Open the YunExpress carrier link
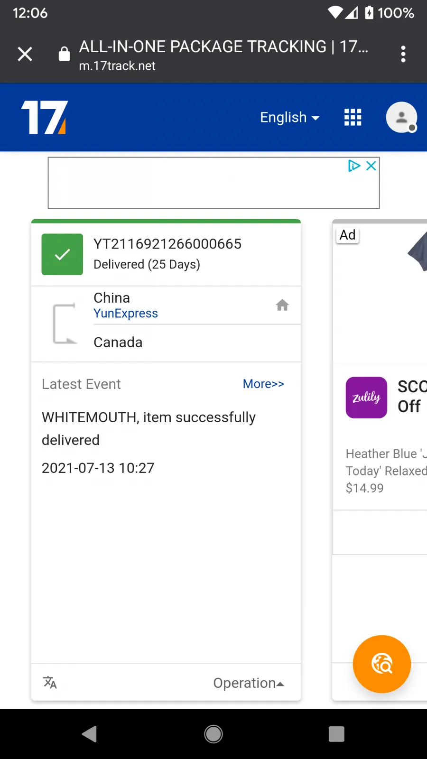427x759 pixels. tap(126, 314)
